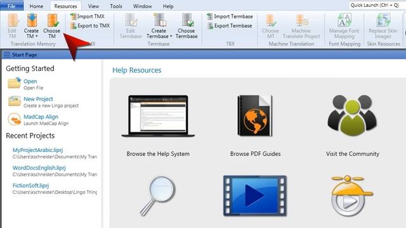Expand the Create Termbase dropdown arrow
The image size is (406, 228).
171,36
